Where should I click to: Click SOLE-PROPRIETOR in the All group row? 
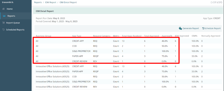pos(81,51)
